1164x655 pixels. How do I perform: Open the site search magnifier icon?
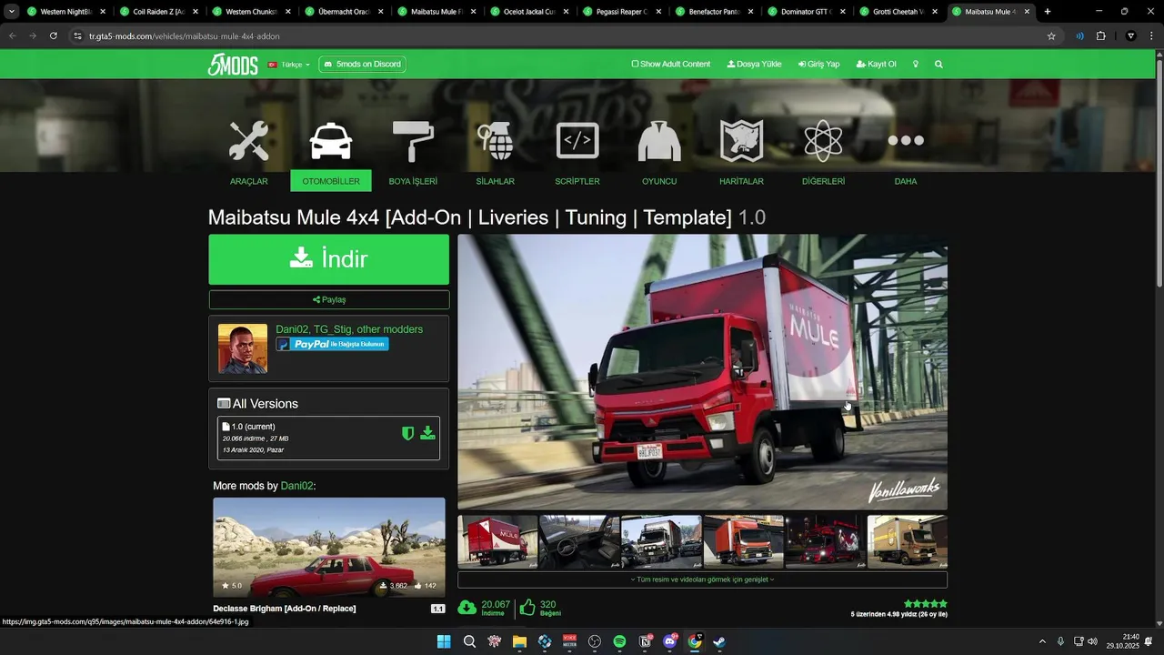[938, 65]
